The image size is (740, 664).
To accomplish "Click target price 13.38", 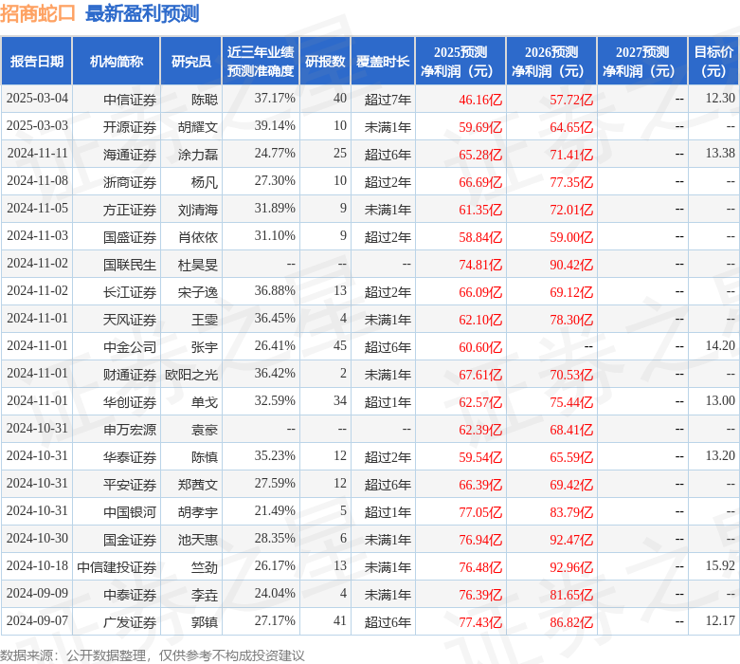I will (720, 153).
